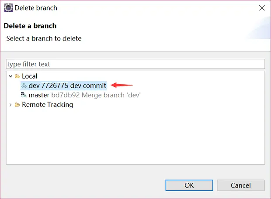The height and width of the screenshot is (199, 271).
Task: Click the empty area of the branch list
Action: click(135, 136)
